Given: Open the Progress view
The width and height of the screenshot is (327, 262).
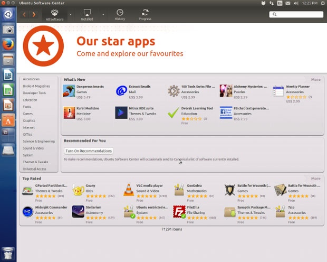Looking at the screenshot, I should [145, 15].
